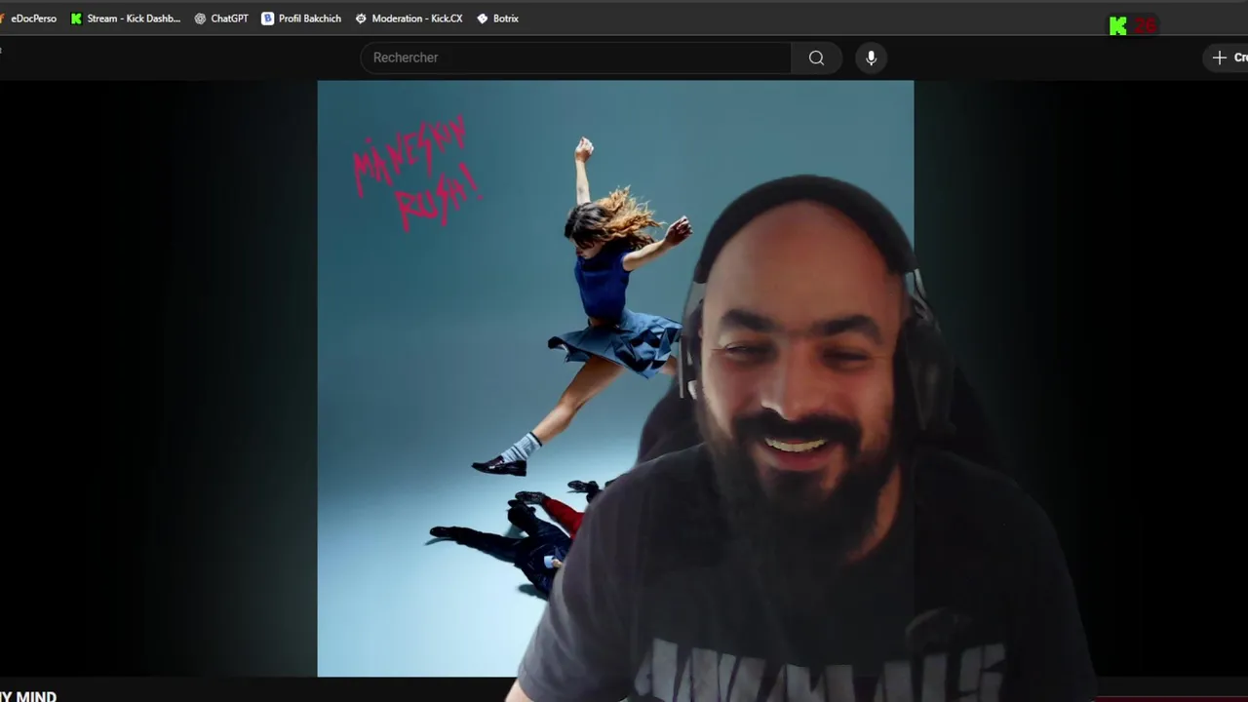The height and width of the screenshot is (702, 1248).
Task: Click the Moderation Kick.CX bookmark favicon
Action: [361, 19]
